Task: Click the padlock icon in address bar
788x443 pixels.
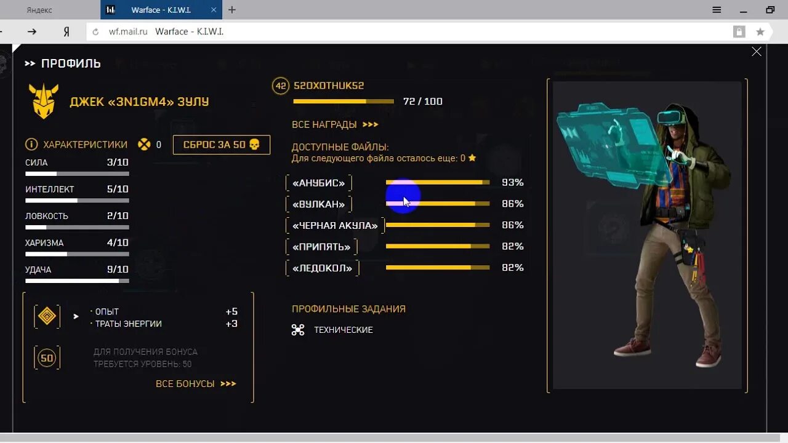Action: tap(739, 32)
